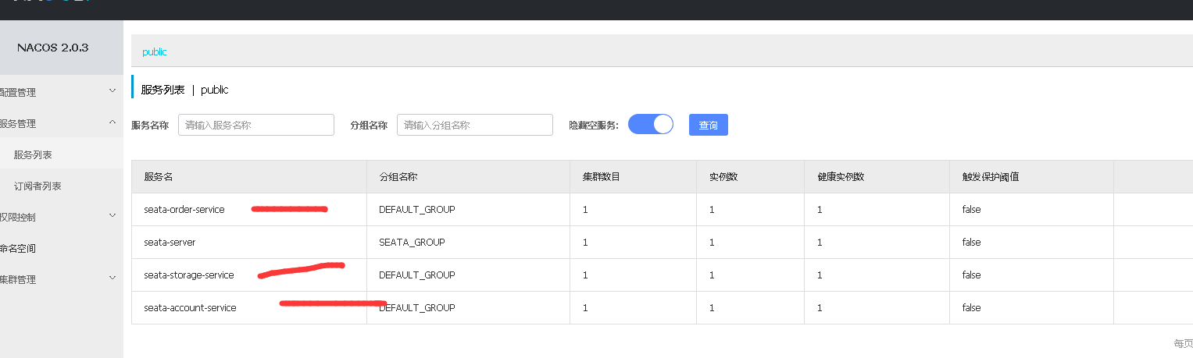This screenshot has width=1193, height=358.
Task: Expand the 配置管理 sidebar chevron
Action: click(x=113, y=91)
